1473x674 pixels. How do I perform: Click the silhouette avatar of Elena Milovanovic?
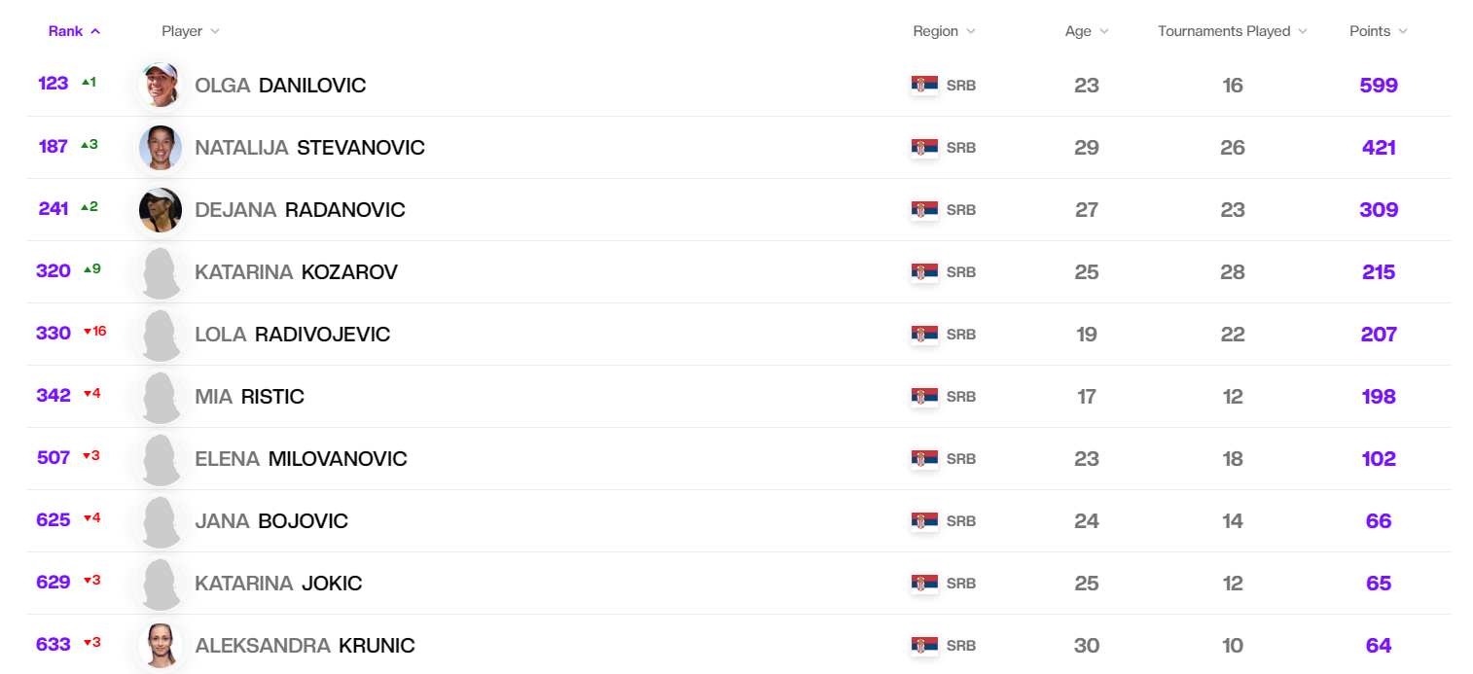[x=161, y=459]
